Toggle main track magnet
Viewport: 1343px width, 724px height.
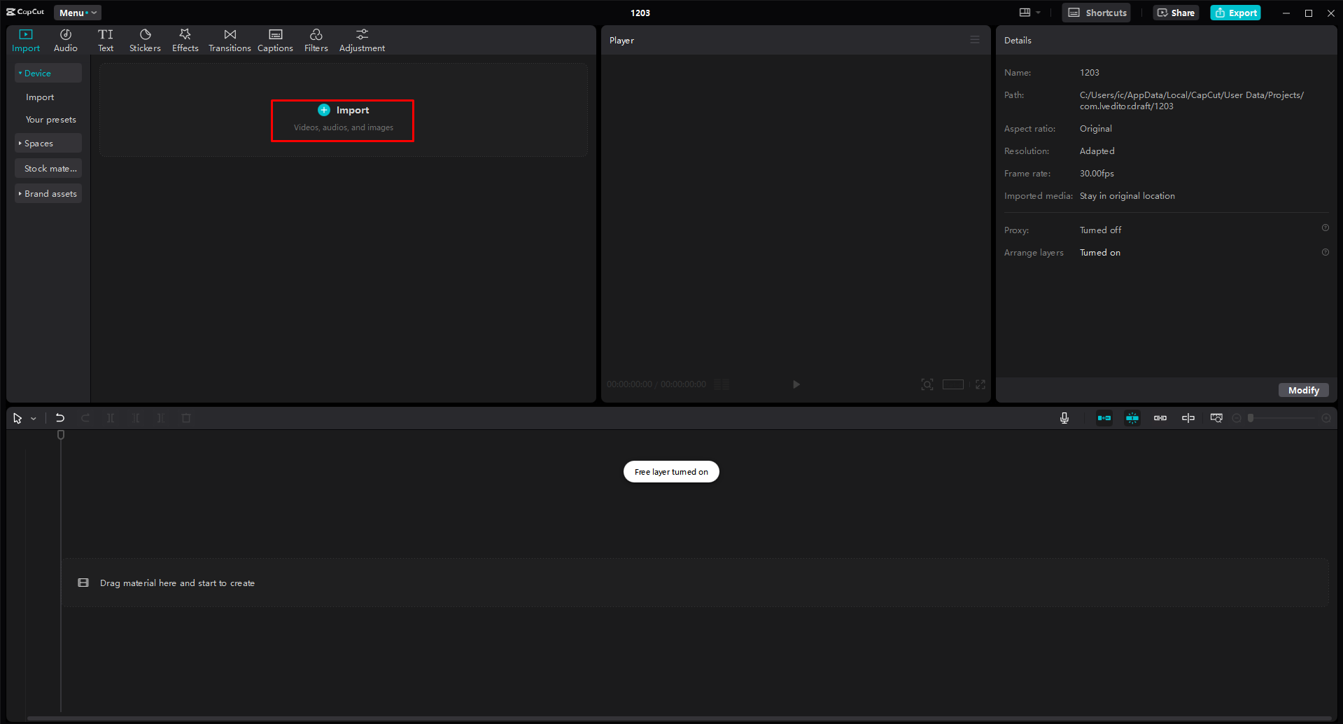(1104, 418)
